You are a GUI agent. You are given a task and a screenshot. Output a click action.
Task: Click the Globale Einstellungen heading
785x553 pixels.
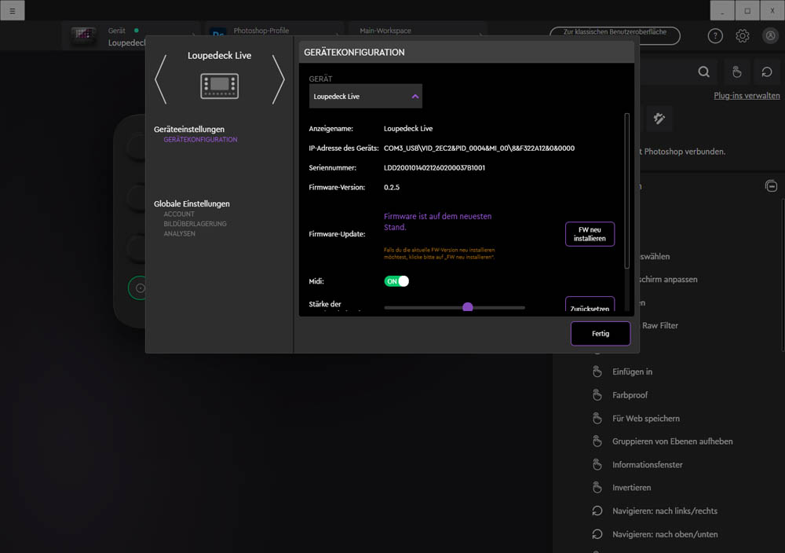click(x=192, y=204)
